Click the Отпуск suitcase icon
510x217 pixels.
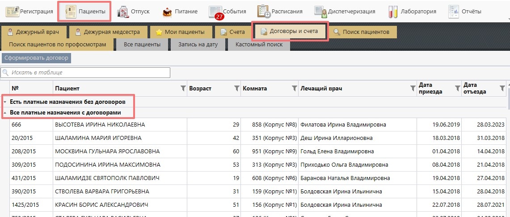pos(123,12)
